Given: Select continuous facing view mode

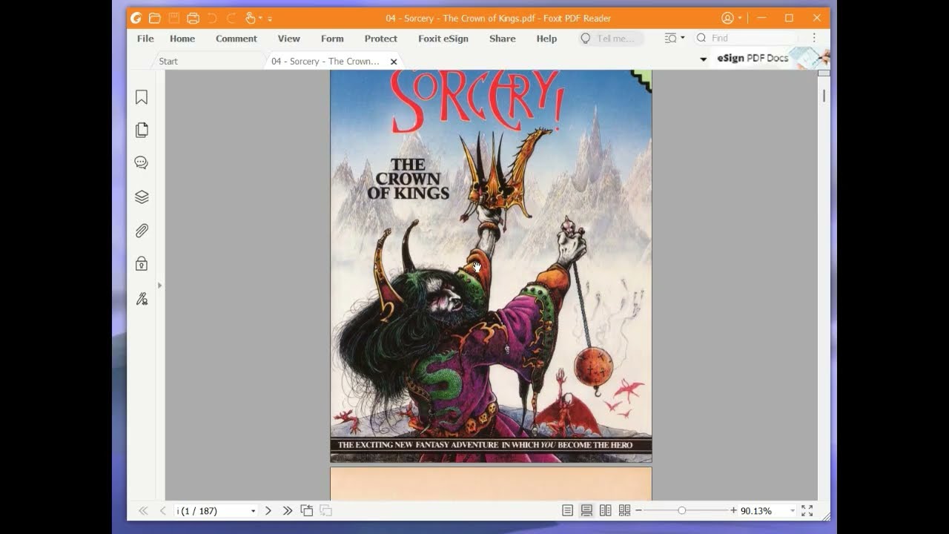Looking at the screenshot, I should [624, 510].
